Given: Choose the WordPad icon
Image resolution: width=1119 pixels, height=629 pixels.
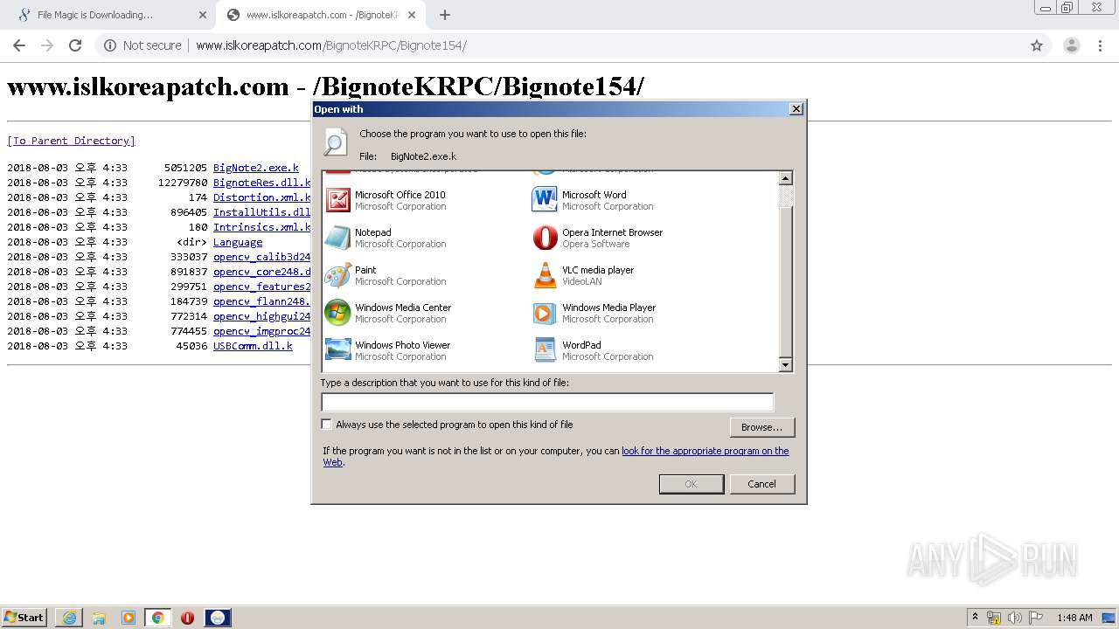Looking at the screenshot, I should pyautogui.click(x=545, y=350).
